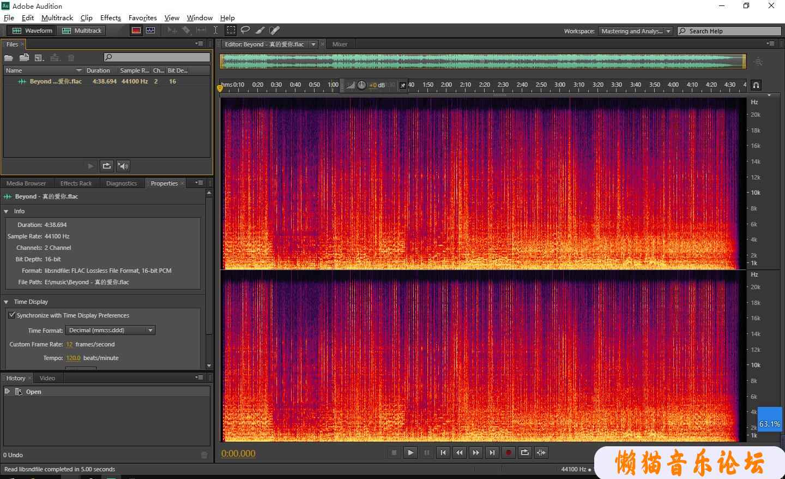Click Move Playhead to Next button
Viewport: 785px width, 479px height.
point(492,452)
